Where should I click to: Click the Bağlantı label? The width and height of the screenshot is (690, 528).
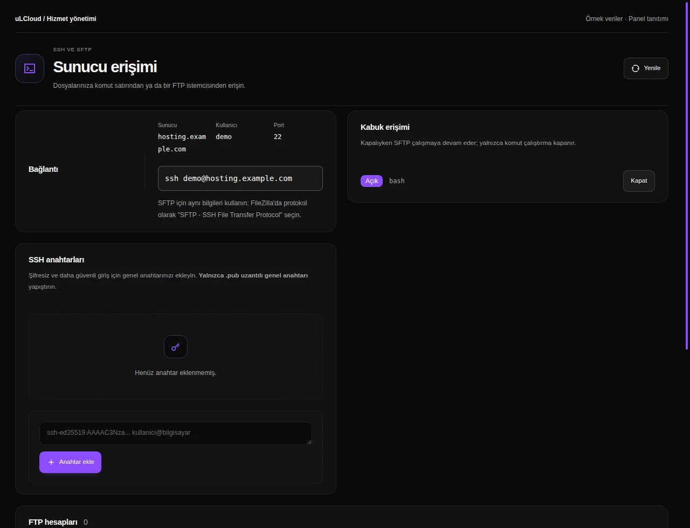(43, 169)
